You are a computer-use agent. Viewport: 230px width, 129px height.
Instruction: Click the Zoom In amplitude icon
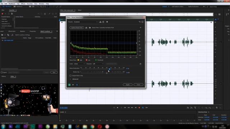coord(188,108)
